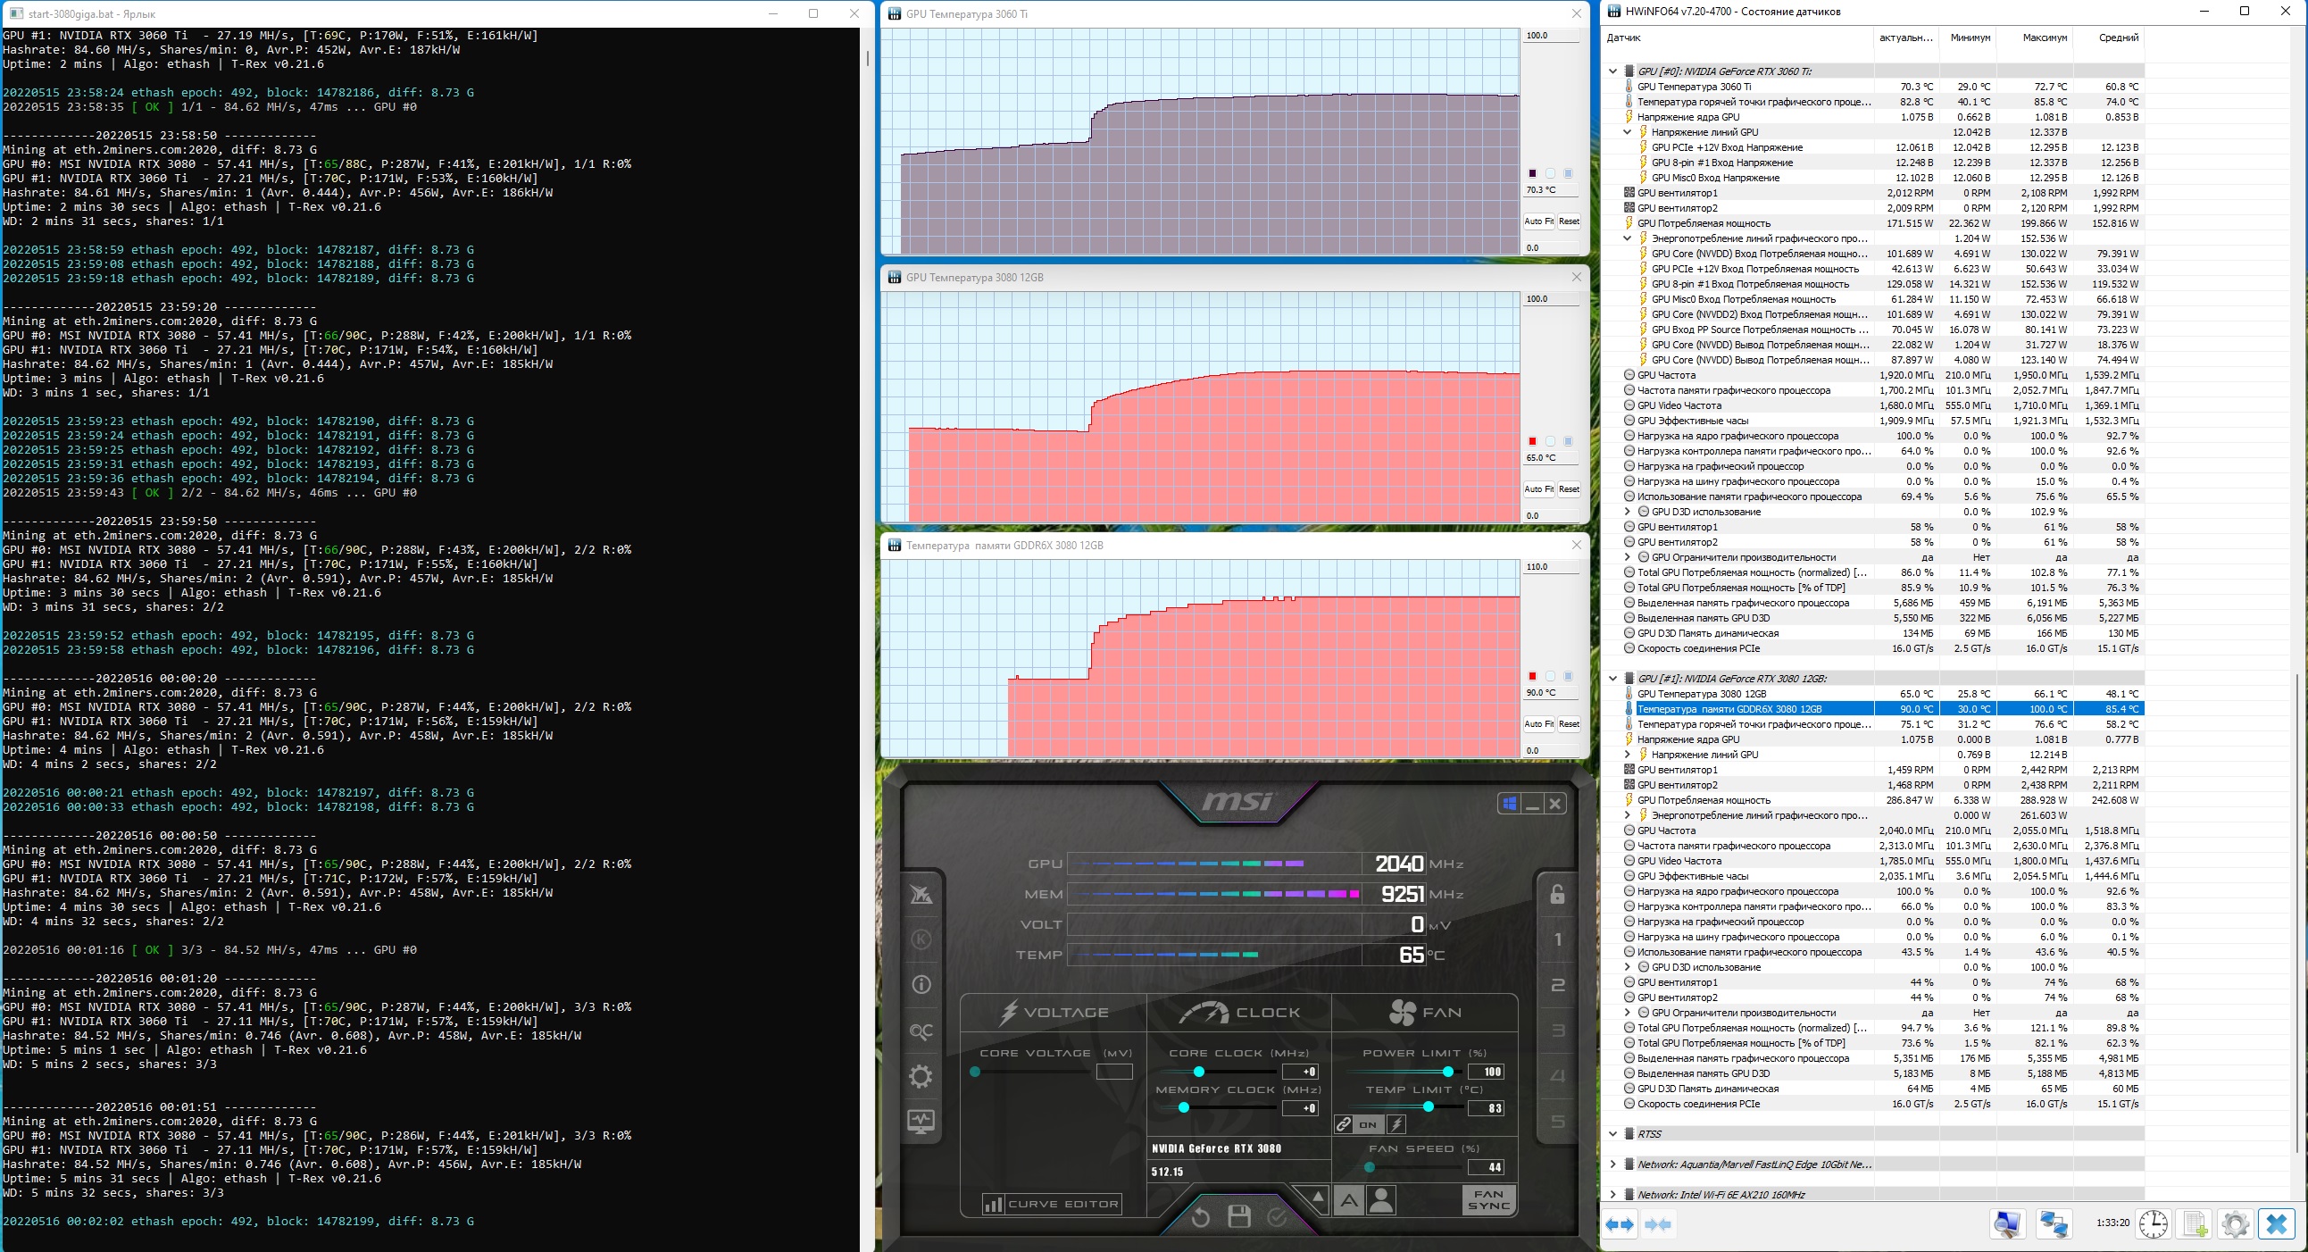Click the HWiNFO expand columns arrows icon
This screenshot has height=1252, width=2308.
pos(1620,1224)
